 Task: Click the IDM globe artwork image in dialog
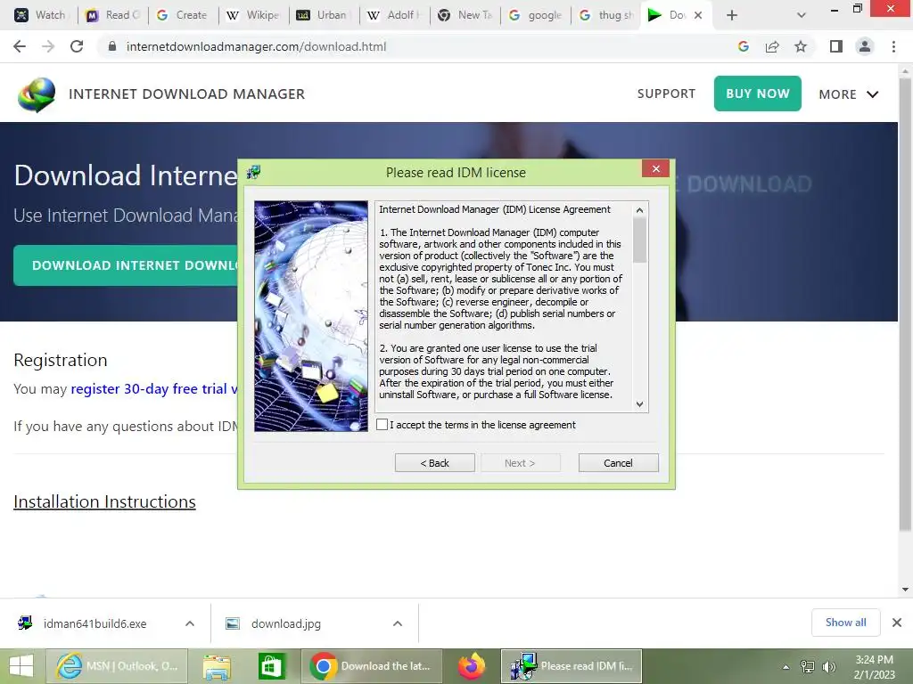click(x=311, y=316)
